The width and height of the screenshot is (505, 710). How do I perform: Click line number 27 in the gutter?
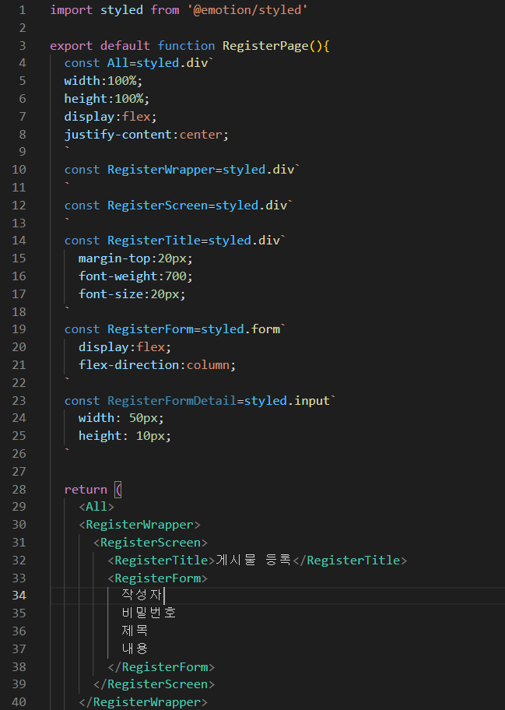[x=19, y=472]
